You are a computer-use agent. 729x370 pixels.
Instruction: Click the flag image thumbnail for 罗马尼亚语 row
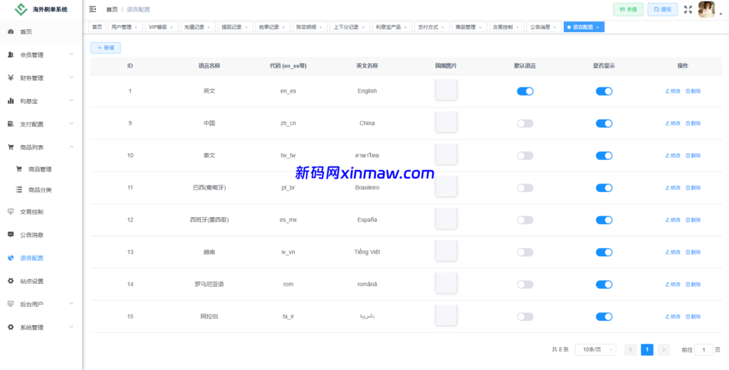coord(446,283)
